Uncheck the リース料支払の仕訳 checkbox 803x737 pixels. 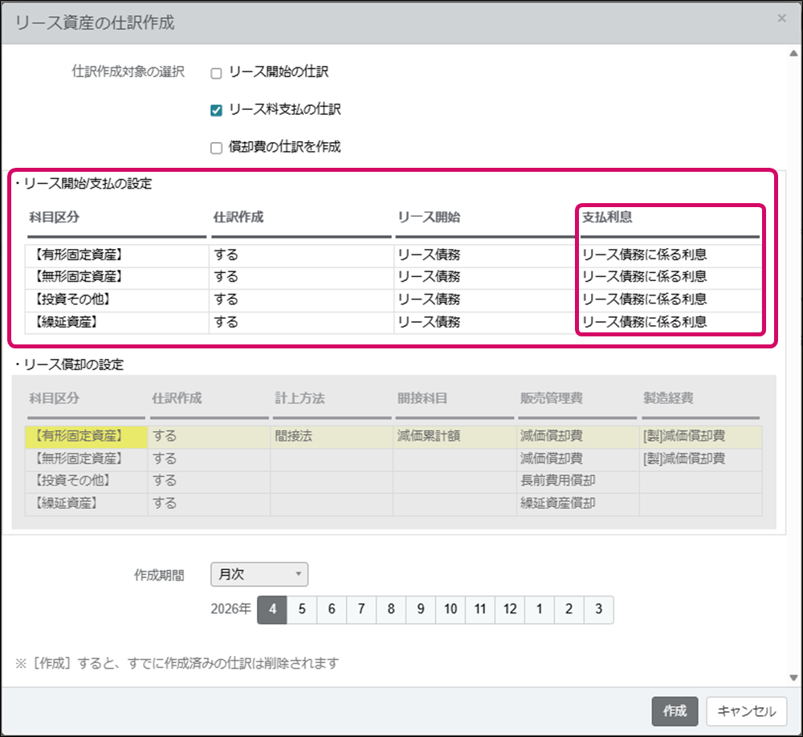tap(216, 110)
